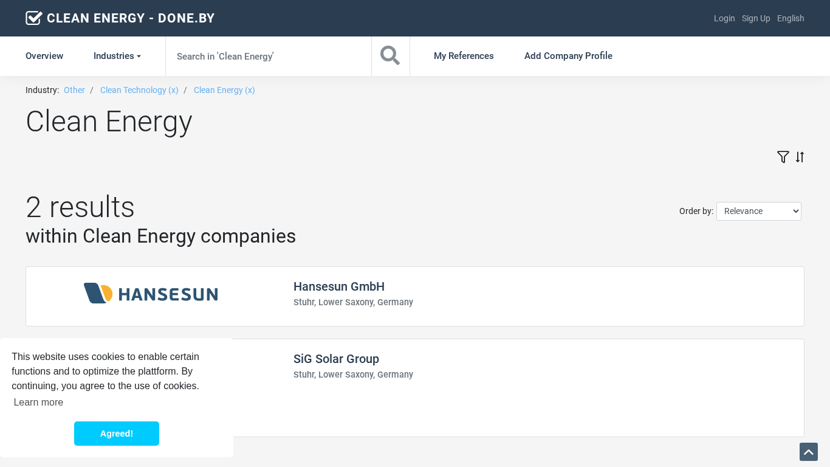Go to the Overview menu item

(44, 56)
